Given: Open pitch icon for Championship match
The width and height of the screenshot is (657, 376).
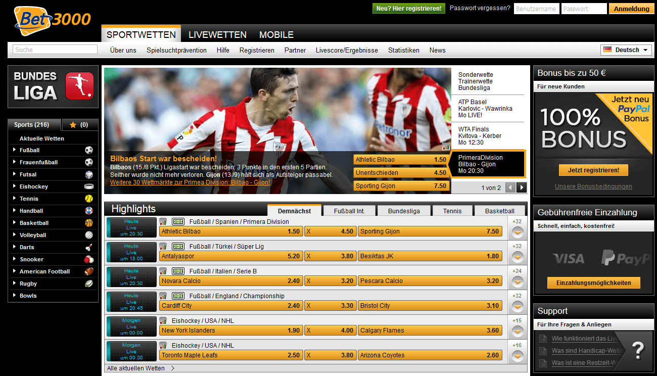Looking at the screenshot, I should click(178, 296).
